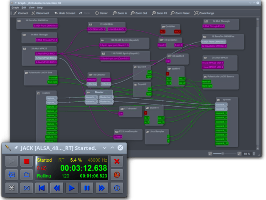
Task: Quit QjackCtl with the red X button
Action: point(117,161)
